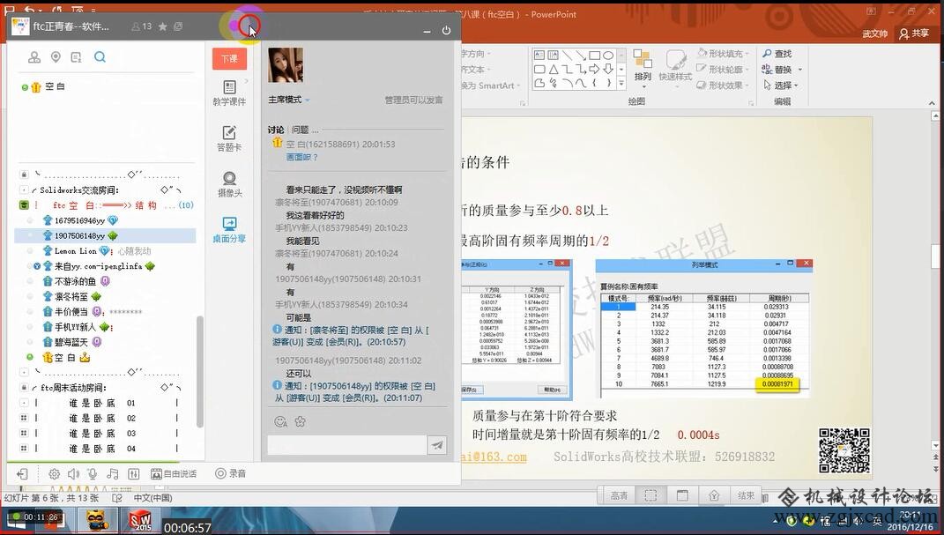Click the YY user list scrollbar
944x535 pixels.
pos(200,371)
